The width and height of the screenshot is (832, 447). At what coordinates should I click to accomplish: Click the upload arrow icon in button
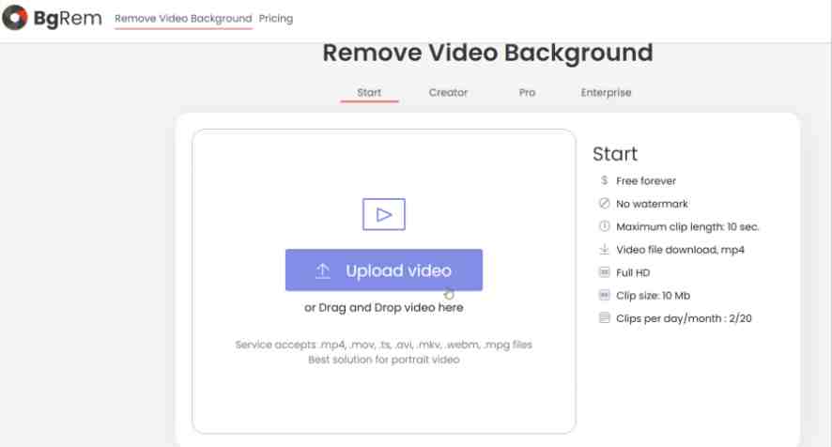323,270
